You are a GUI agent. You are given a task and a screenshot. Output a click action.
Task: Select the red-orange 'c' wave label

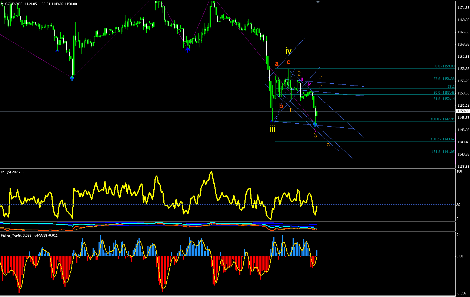(x=289, y=62)
